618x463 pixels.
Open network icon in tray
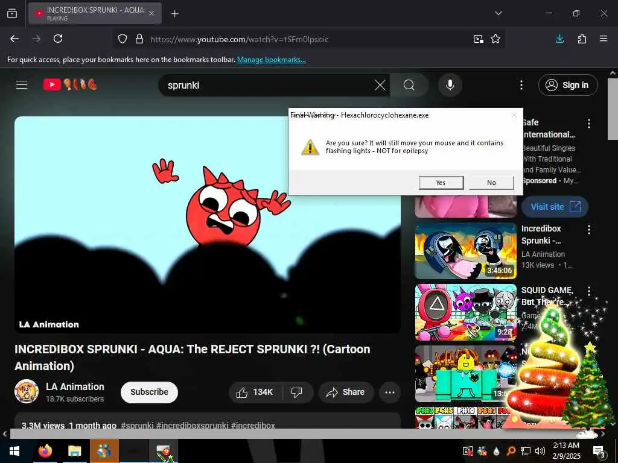(526, 451)
